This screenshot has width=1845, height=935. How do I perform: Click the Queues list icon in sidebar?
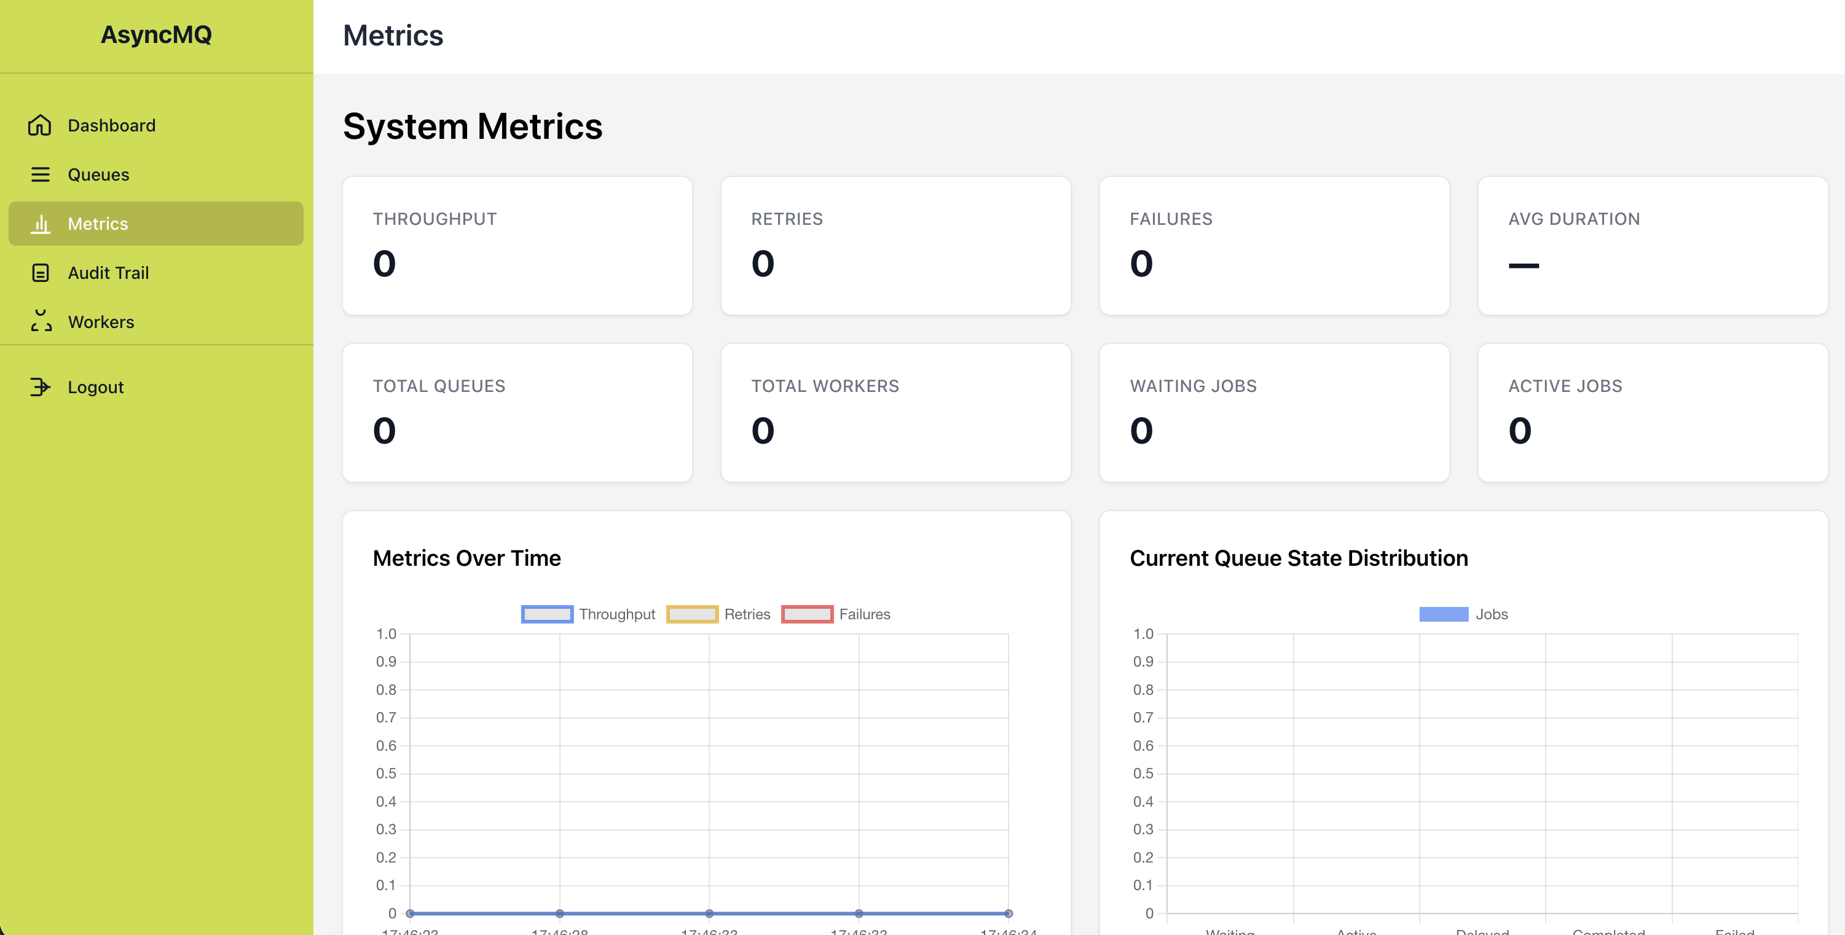tap(40, 174)
